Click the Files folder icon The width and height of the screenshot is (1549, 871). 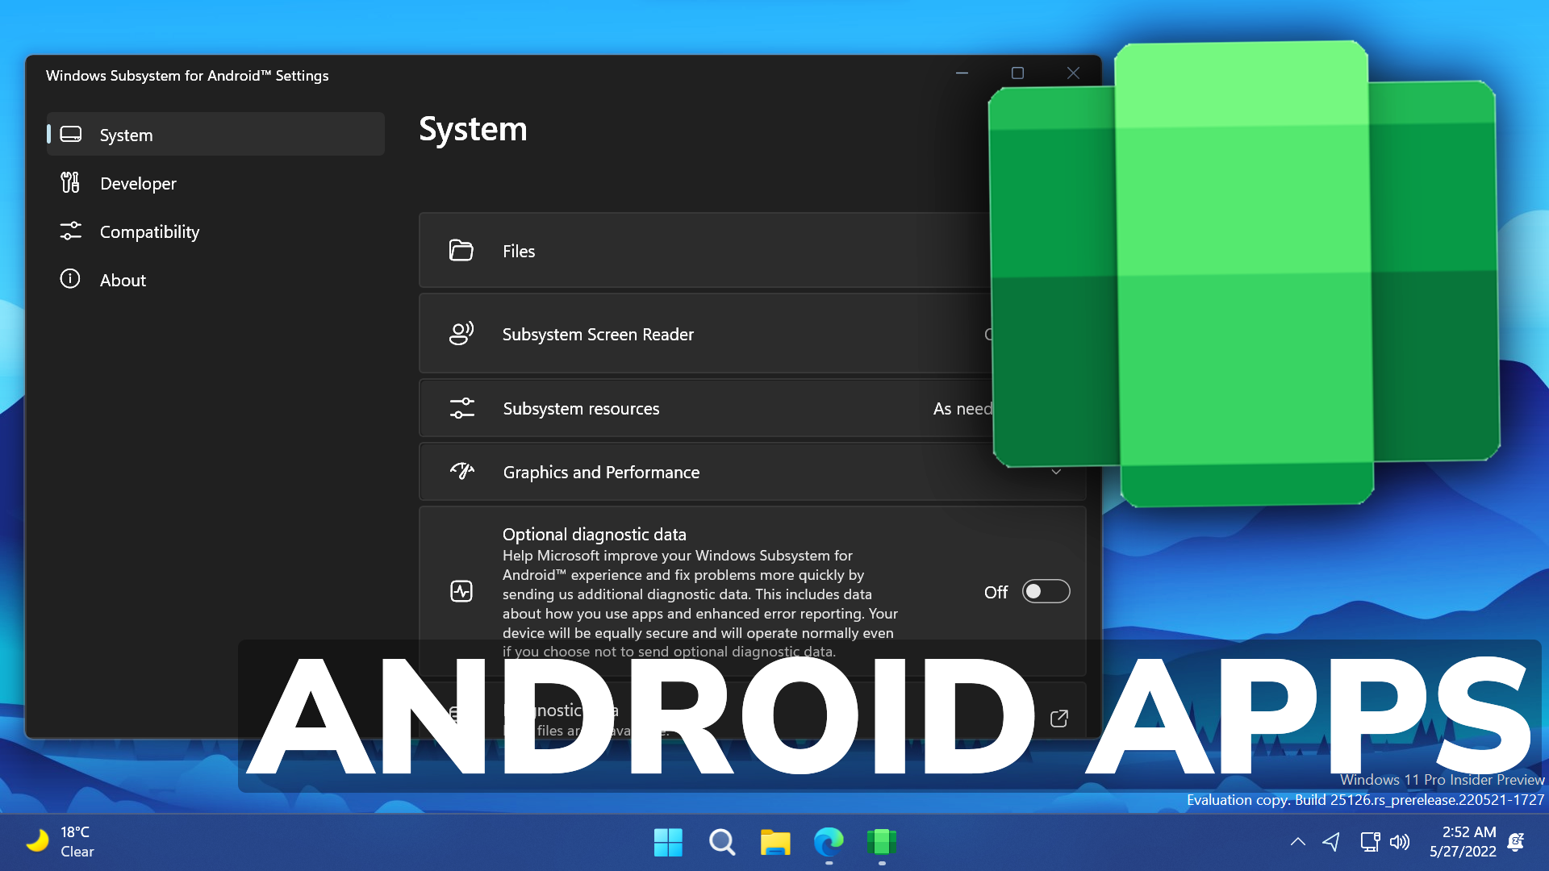point(461,250)
